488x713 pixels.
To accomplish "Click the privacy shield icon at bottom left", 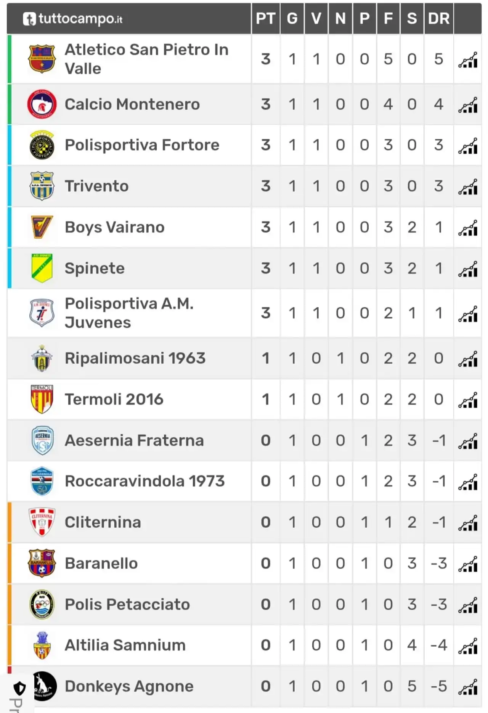I will (19, 689).
